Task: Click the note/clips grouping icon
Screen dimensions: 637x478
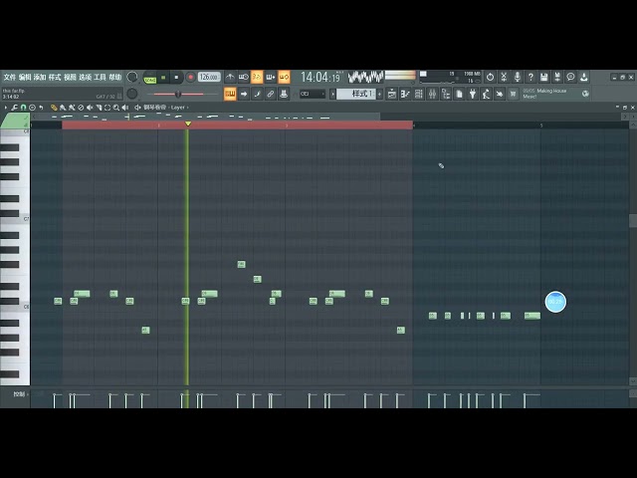Action: pos(257,94)
